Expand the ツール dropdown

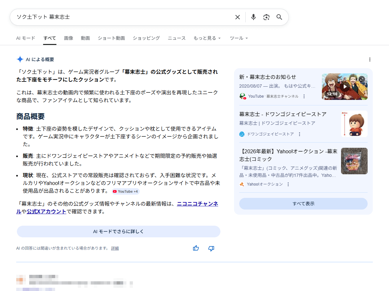click(x=239, y=38)
